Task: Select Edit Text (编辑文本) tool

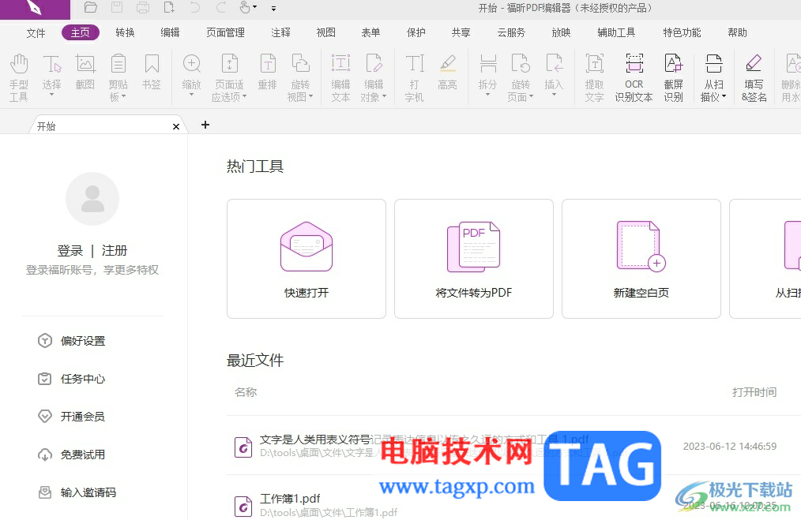Action: [340, 77]
